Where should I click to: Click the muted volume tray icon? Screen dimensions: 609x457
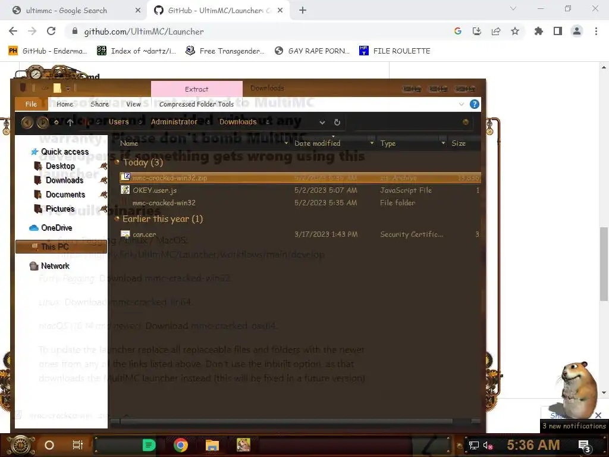click(488, 445)
